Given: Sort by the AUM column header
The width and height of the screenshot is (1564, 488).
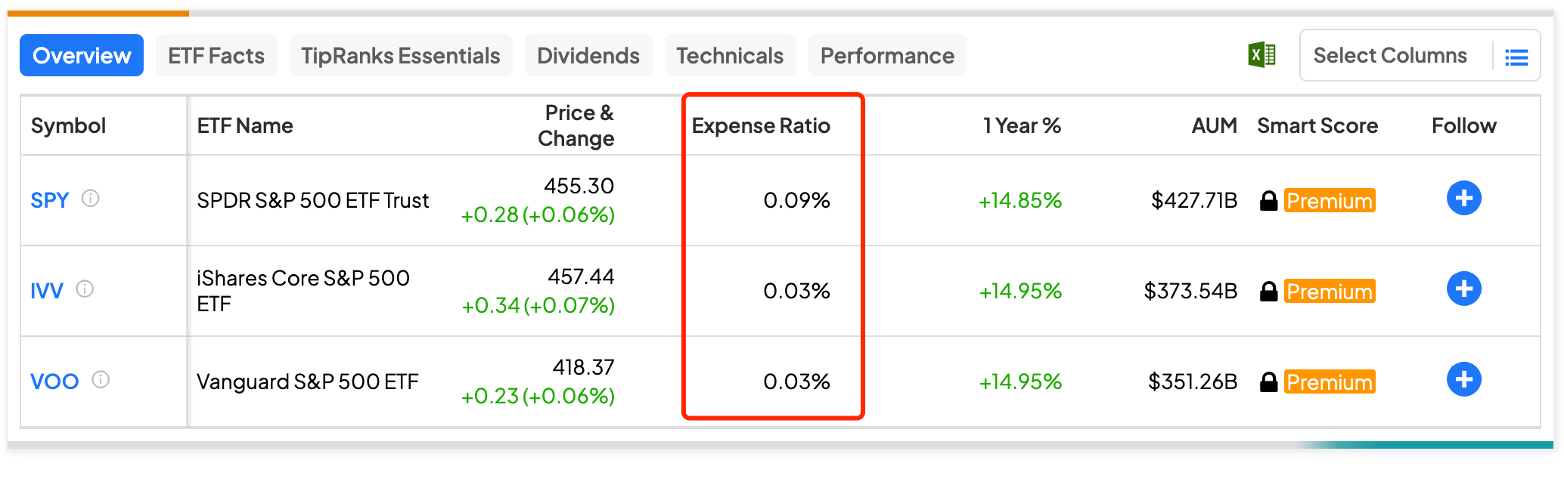Looking at the screenshot, I should point(1215,125).
